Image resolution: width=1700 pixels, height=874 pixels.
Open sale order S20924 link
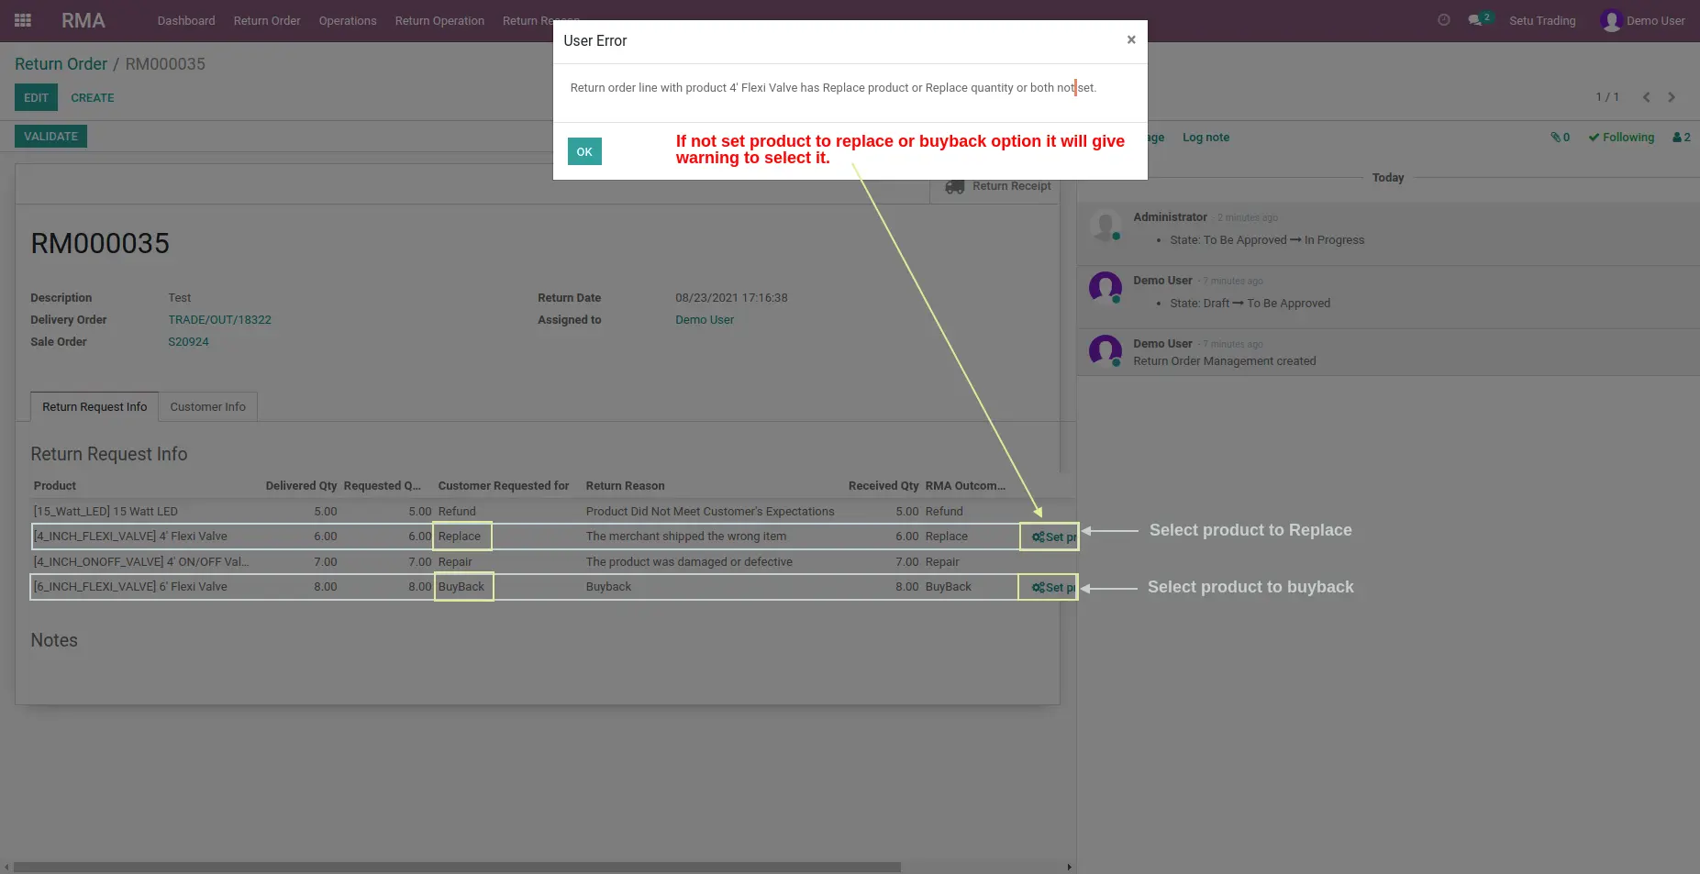pos(188,342)
